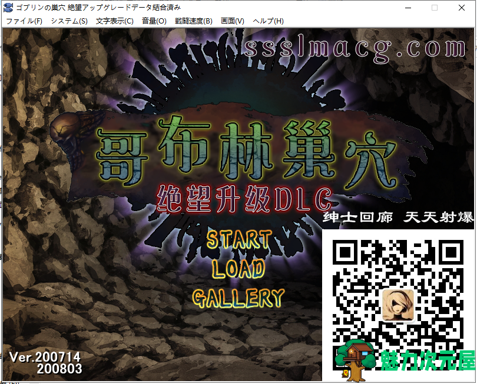477x384 pixels.
Task: Open the GALLERY option
Action: point(238,298)
